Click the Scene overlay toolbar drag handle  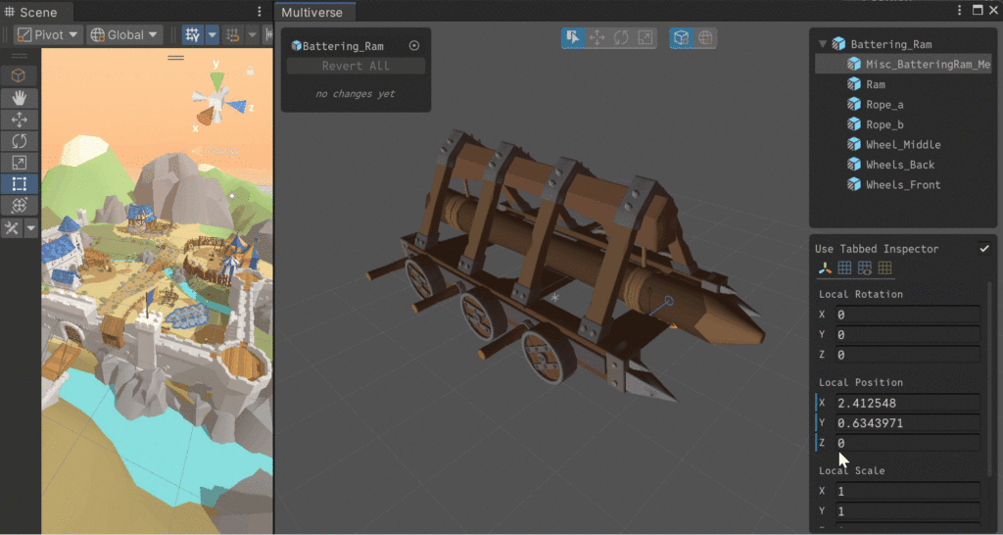tap(176, 58)
